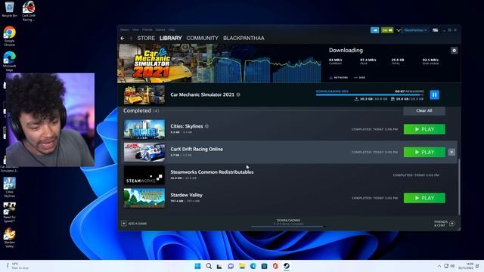Click info icon next to Car Mechanic Simulator 2021

tap(238, 94)
